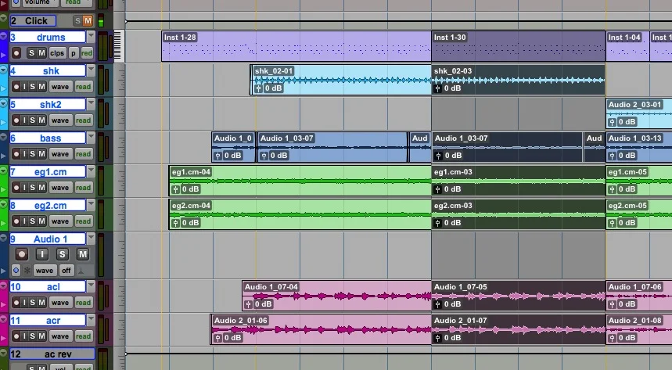
Task: Click the freeze snowflake icon on Audio 1
Action: point(27,271)
